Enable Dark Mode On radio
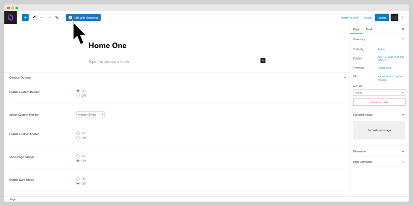The width and height of the screenshot is (413, 206). (x=78, y=179)
